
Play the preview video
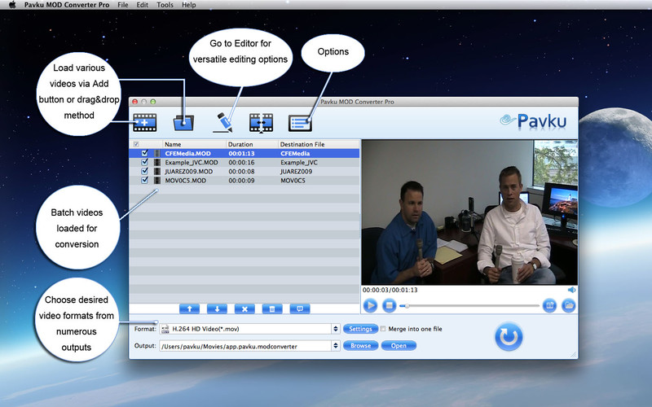pyautogui.click(x=370, y=306)
